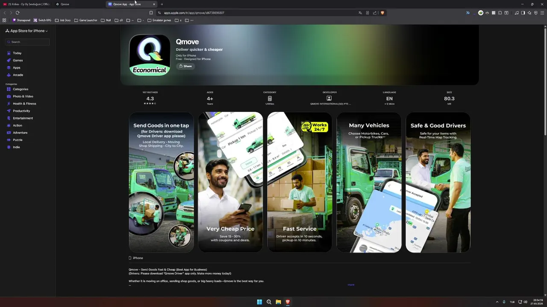Open browser apps grid icon

[x=4, y=20]
